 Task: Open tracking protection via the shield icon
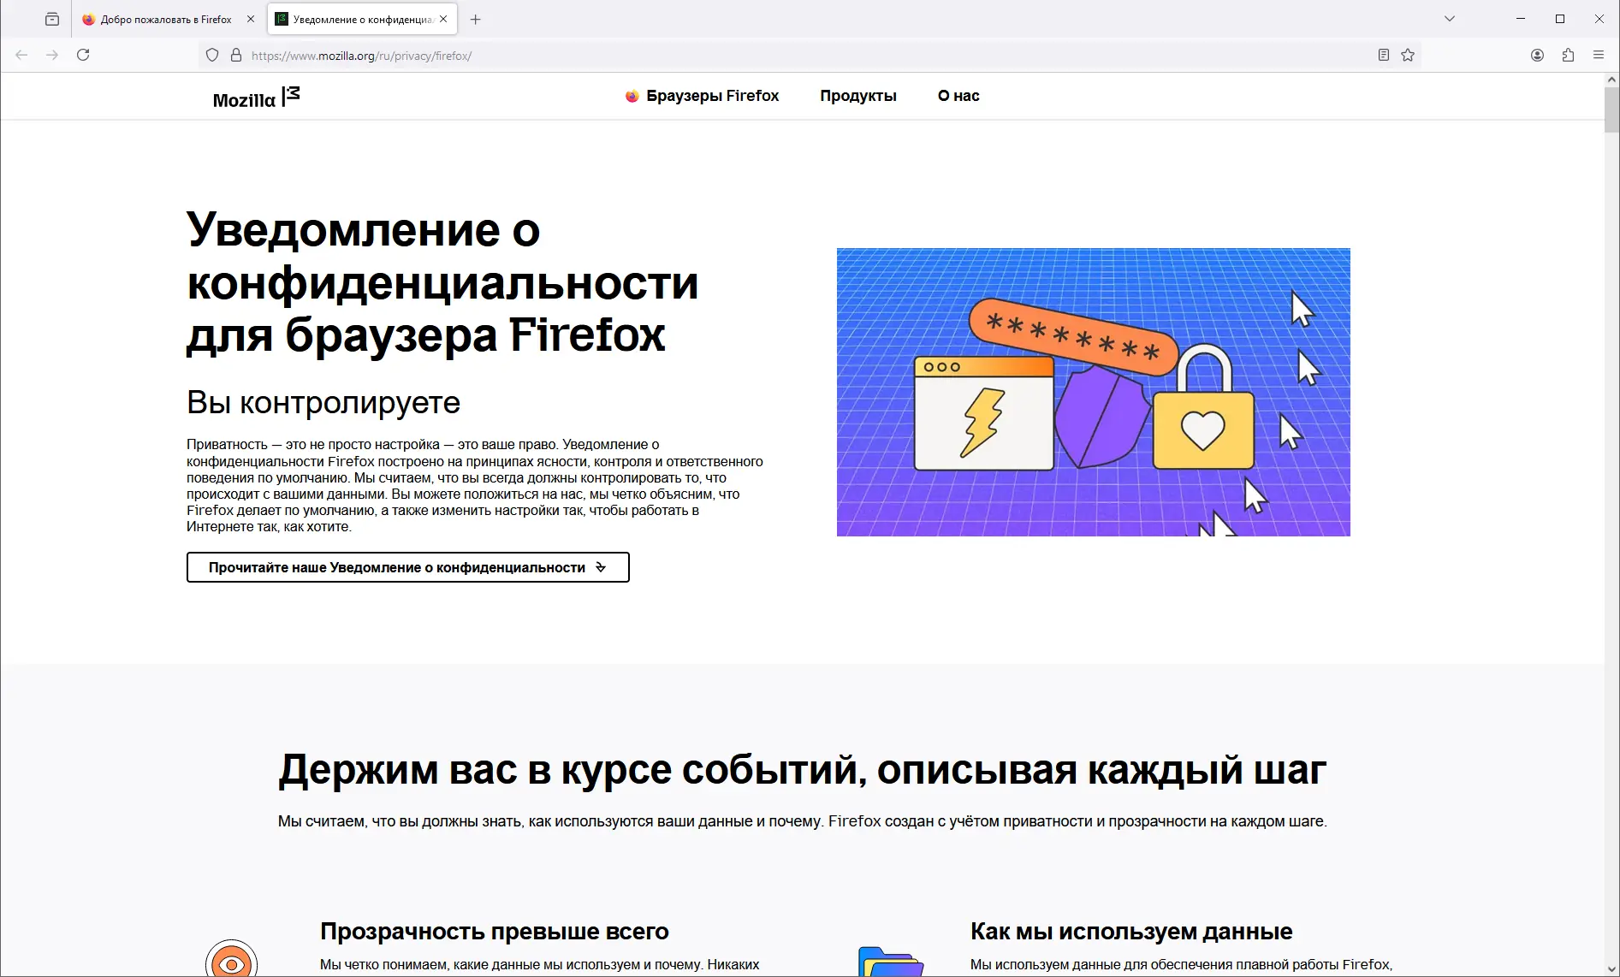click(211, 54)
